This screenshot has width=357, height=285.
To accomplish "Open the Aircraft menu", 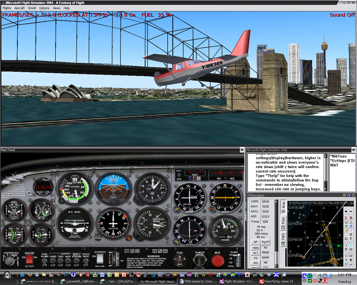I will pyautogui.click(x=20, y=8).
